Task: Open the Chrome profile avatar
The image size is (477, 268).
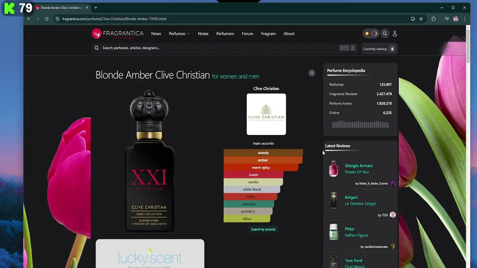Action: tap(456, 19)
